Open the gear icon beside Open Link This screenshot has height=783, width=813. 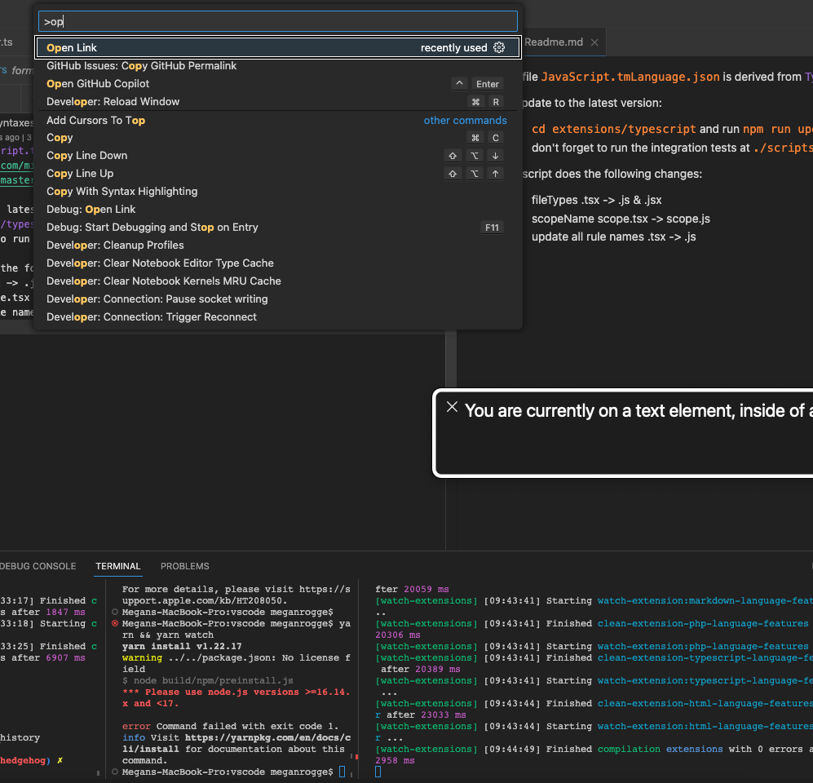[499, 47]
